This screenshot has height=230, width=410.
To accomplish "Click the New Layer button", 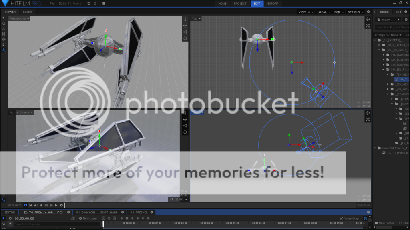I will coord(88,218).
